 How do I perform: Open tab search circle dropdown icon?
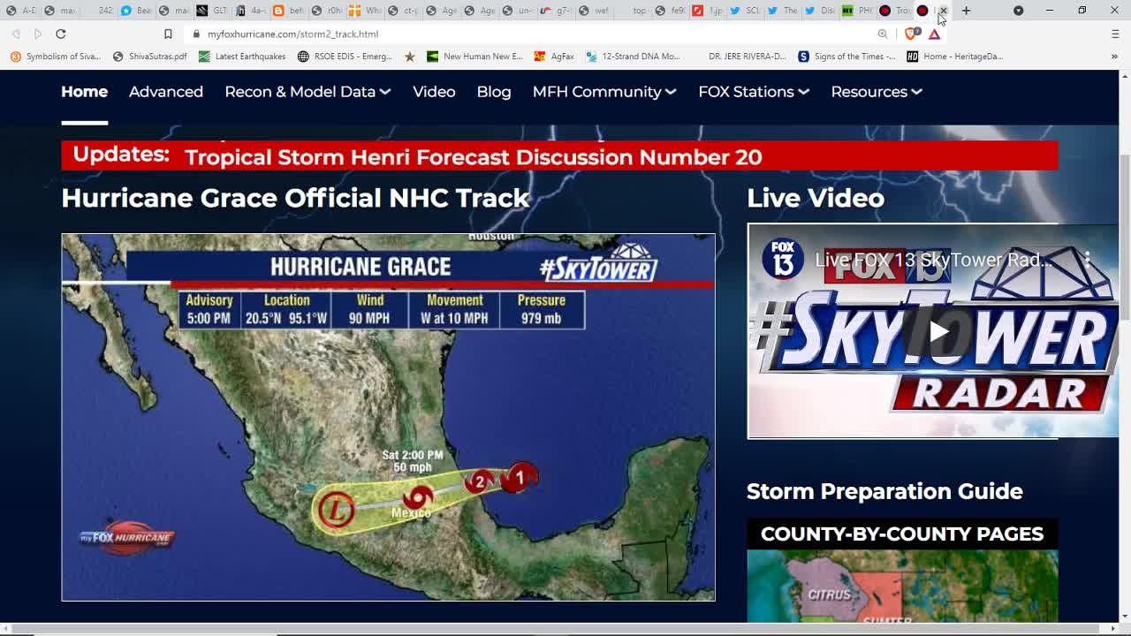point(1018,11)
